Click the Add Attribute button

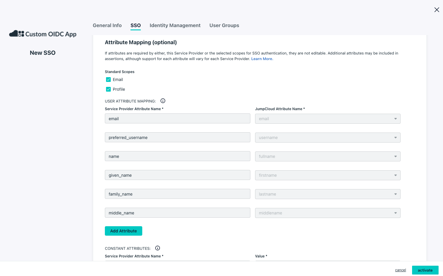click(x=123, y=231)
